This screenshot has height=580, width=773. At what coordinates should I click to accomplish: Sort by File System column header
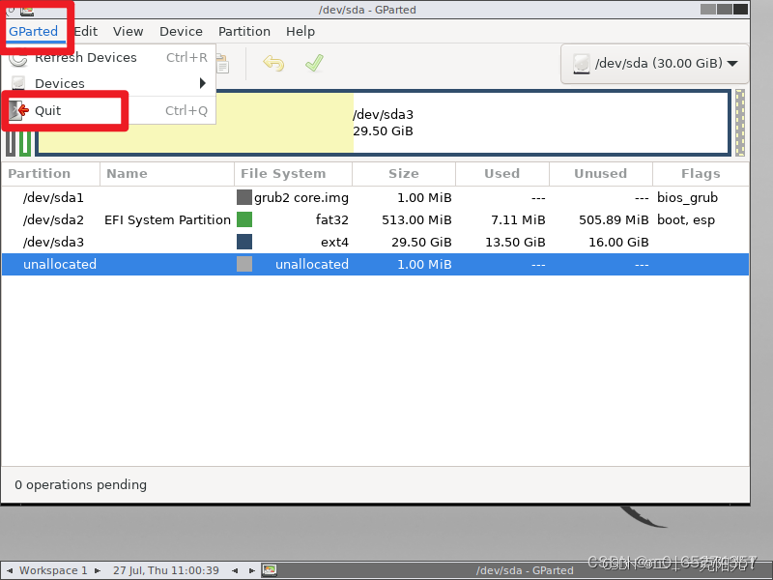tap(294, 174)
